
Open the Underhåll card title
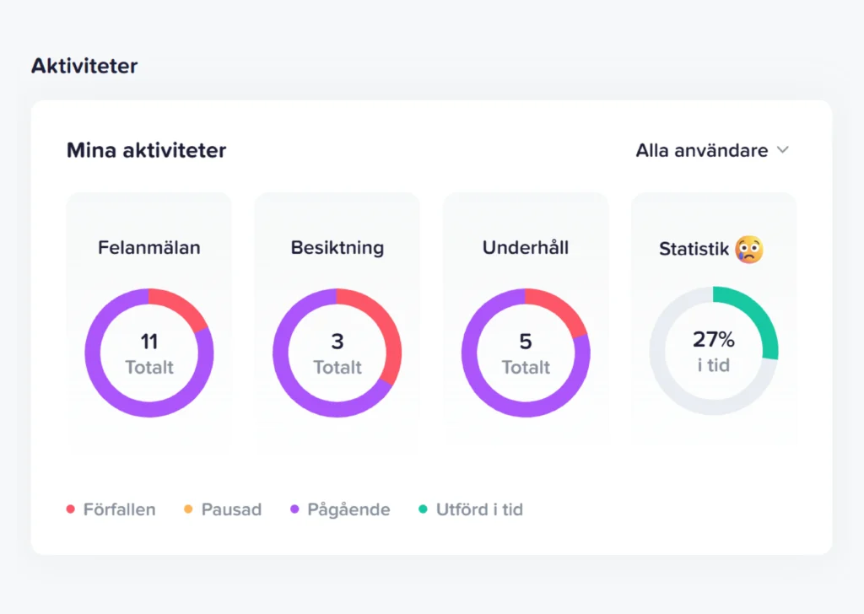click(x=526, y=248)
